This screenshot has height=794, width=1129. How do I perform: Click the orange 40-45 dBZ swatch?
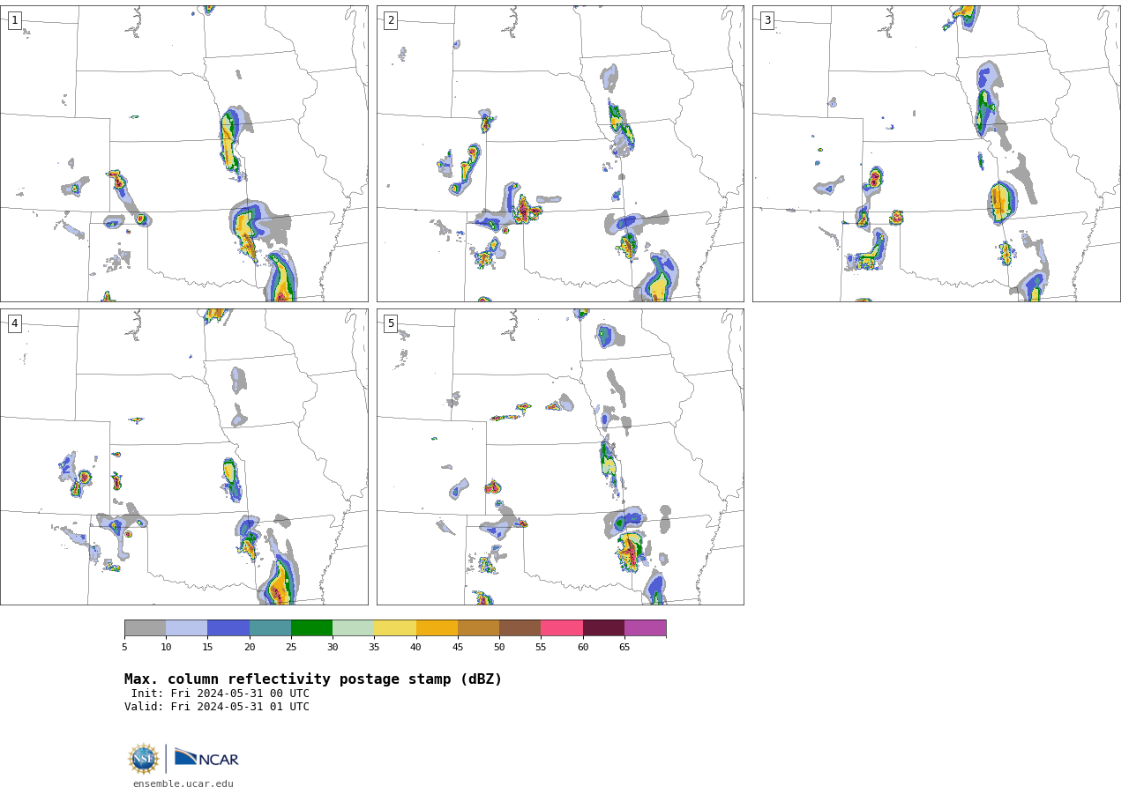pyautogui.click(x=437, y=627)
